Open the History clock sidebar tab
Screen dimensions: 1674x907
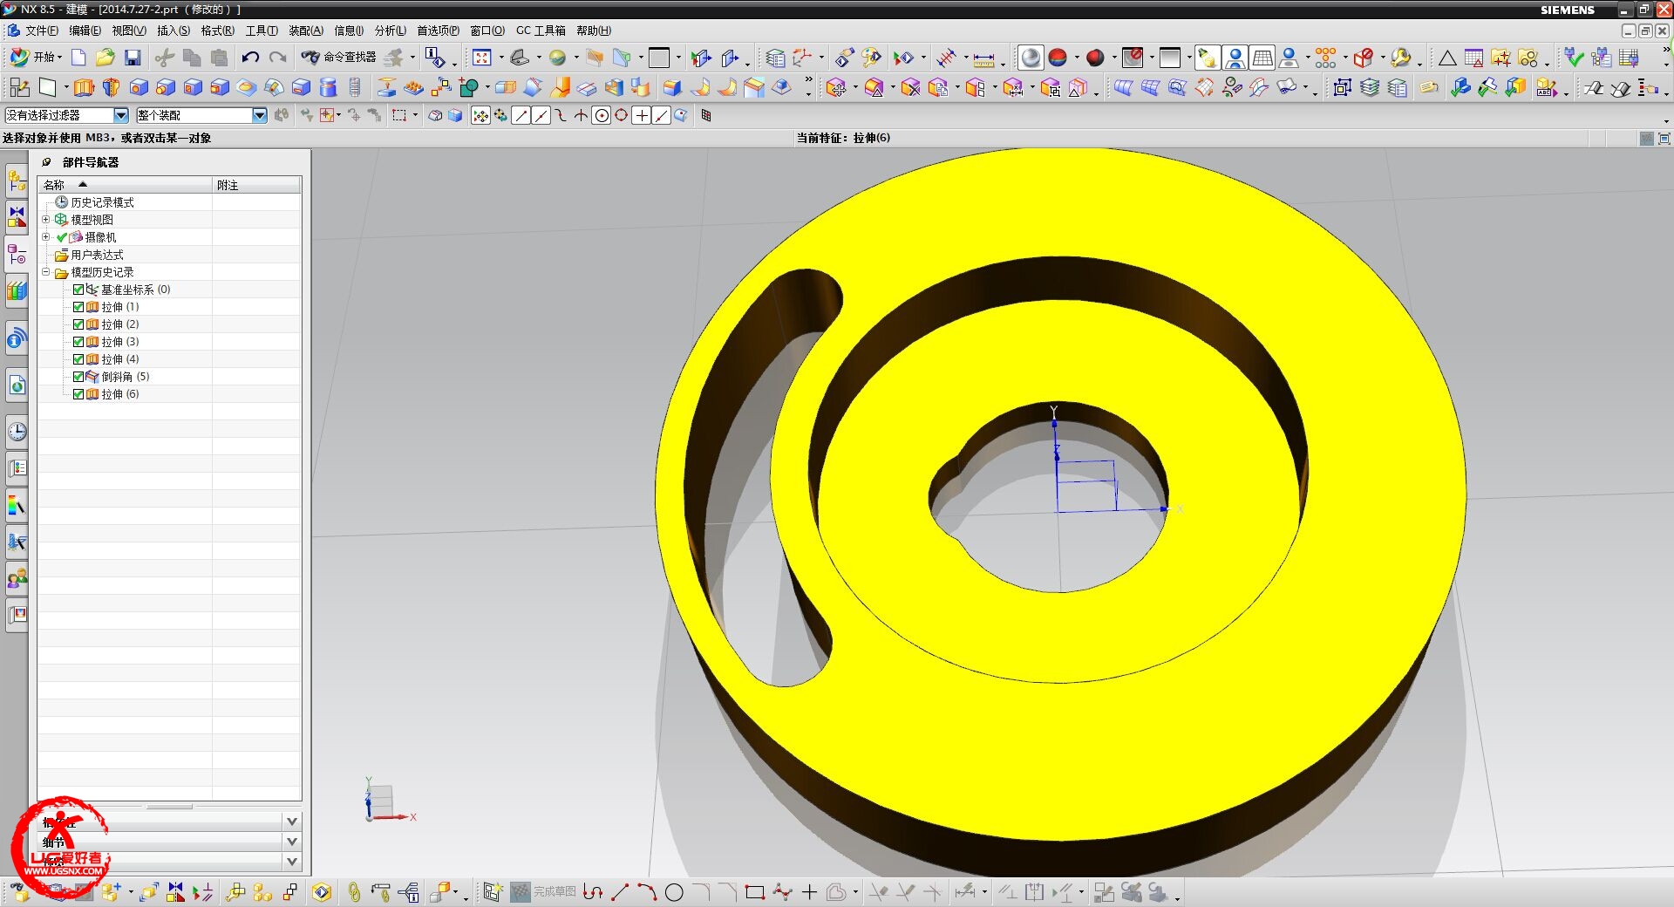coord(17,432)
